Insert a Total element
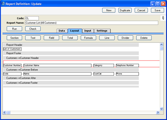This screenshot has width=167, height=120. pos(70,38)
